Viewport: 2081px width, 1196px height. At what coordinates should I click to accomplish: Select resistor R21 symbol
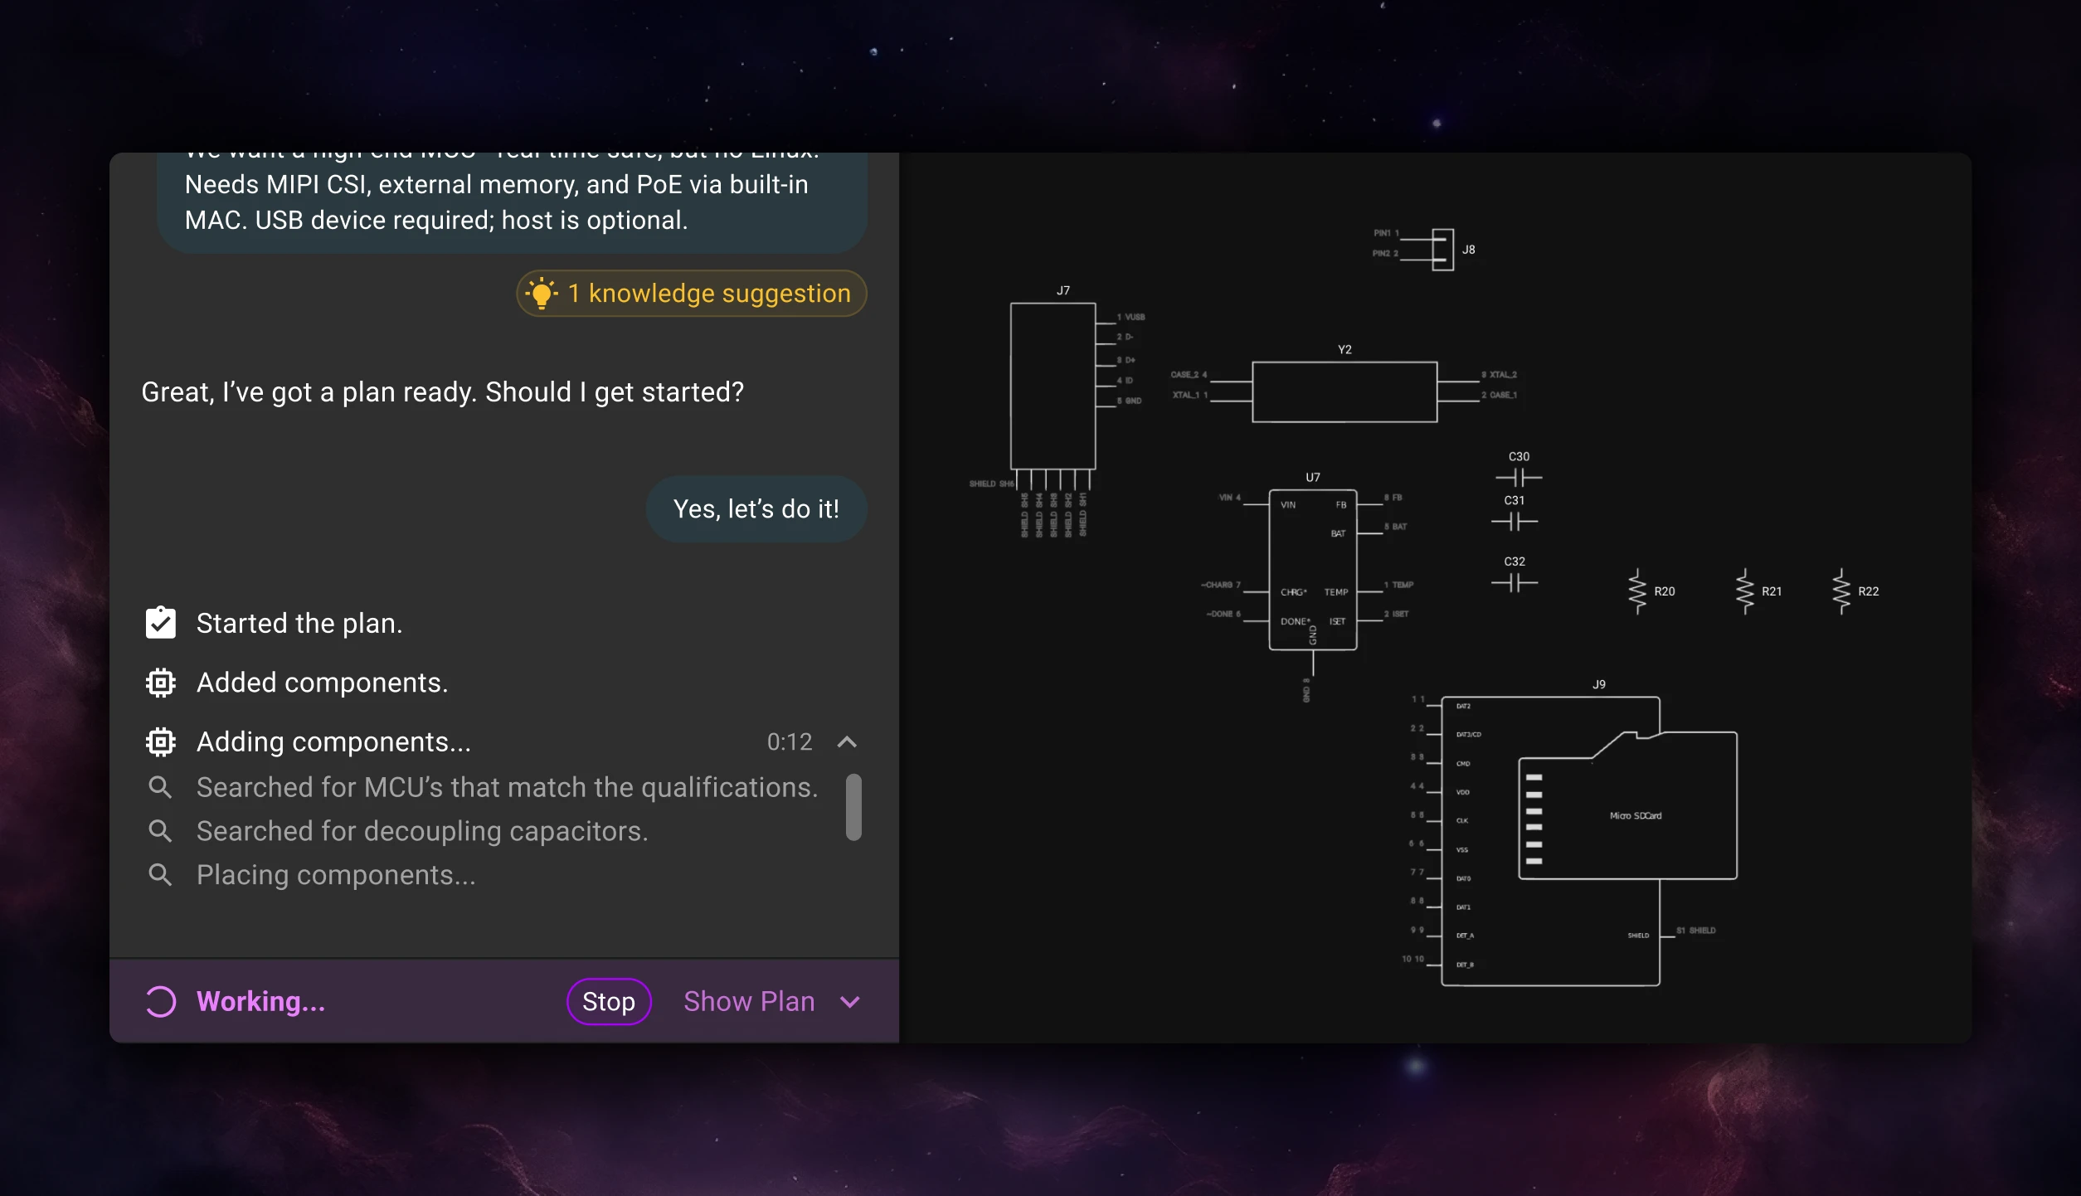pos(1745,591)
